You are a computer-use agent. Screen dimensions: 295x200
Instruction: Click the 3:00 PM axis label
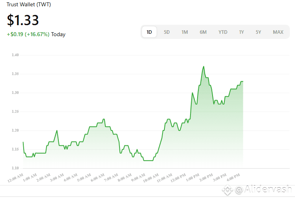220,178
